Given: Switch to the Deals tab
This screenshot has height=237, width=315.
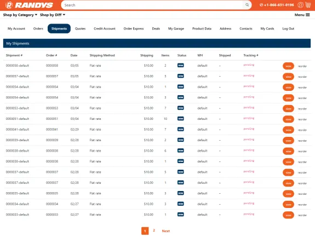Looking at the screenshot, I should pos(156,28).
